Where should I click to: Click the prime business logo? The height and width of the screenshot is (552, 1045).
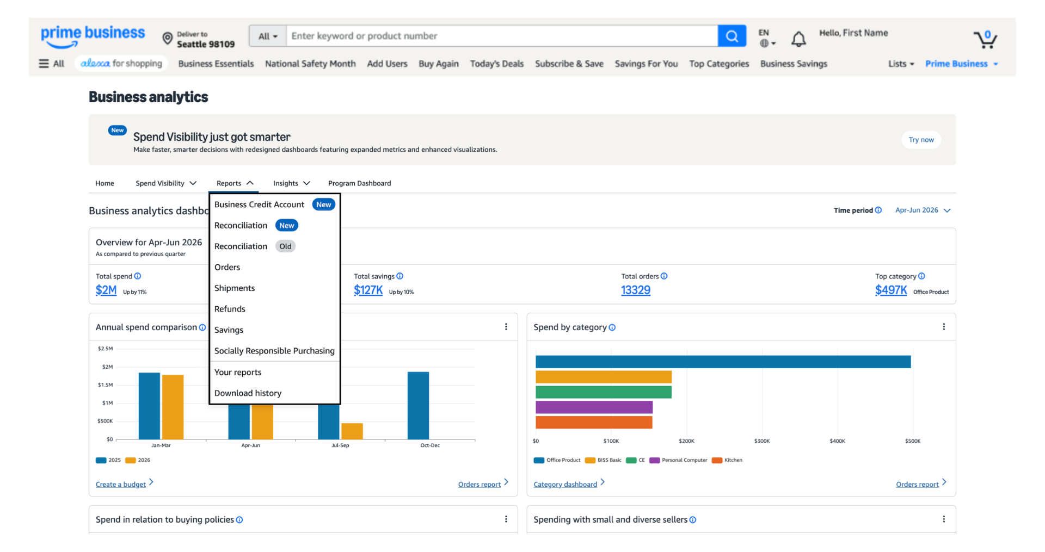pos(93,36)
